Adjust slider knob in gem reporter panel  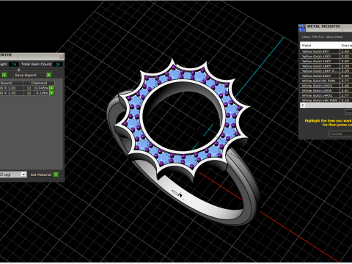point(18,70)
